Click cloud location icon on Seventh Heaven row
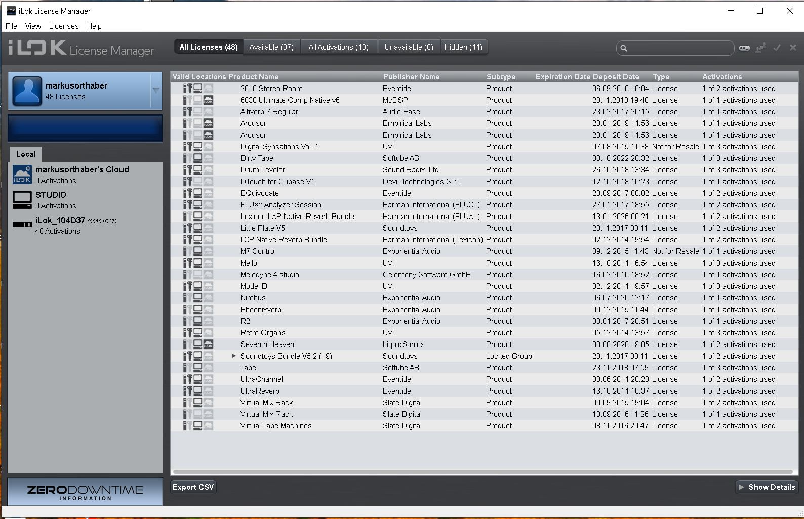The width and height of the screenshot is (804, 519). click(208, 344)
